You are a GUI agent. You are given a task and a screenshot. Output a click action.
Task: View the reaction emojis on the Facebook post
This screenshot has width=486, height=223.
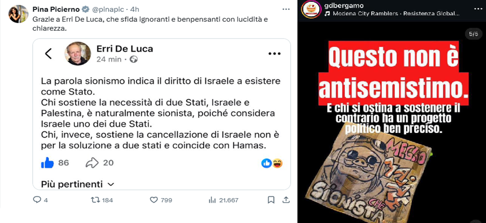click(272, 163)
